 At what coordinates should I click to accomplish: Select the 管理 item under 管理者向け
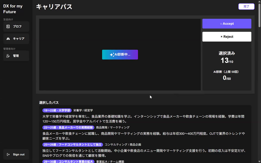click(x=16, y=56)
